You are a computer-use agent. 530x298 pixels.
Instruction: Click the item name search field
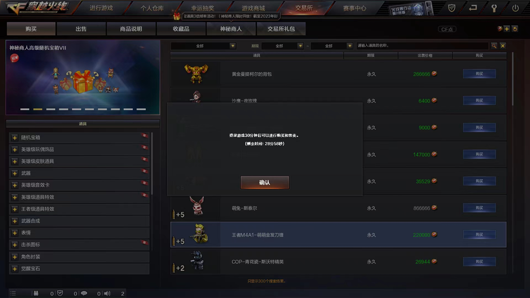pos(422,46)
